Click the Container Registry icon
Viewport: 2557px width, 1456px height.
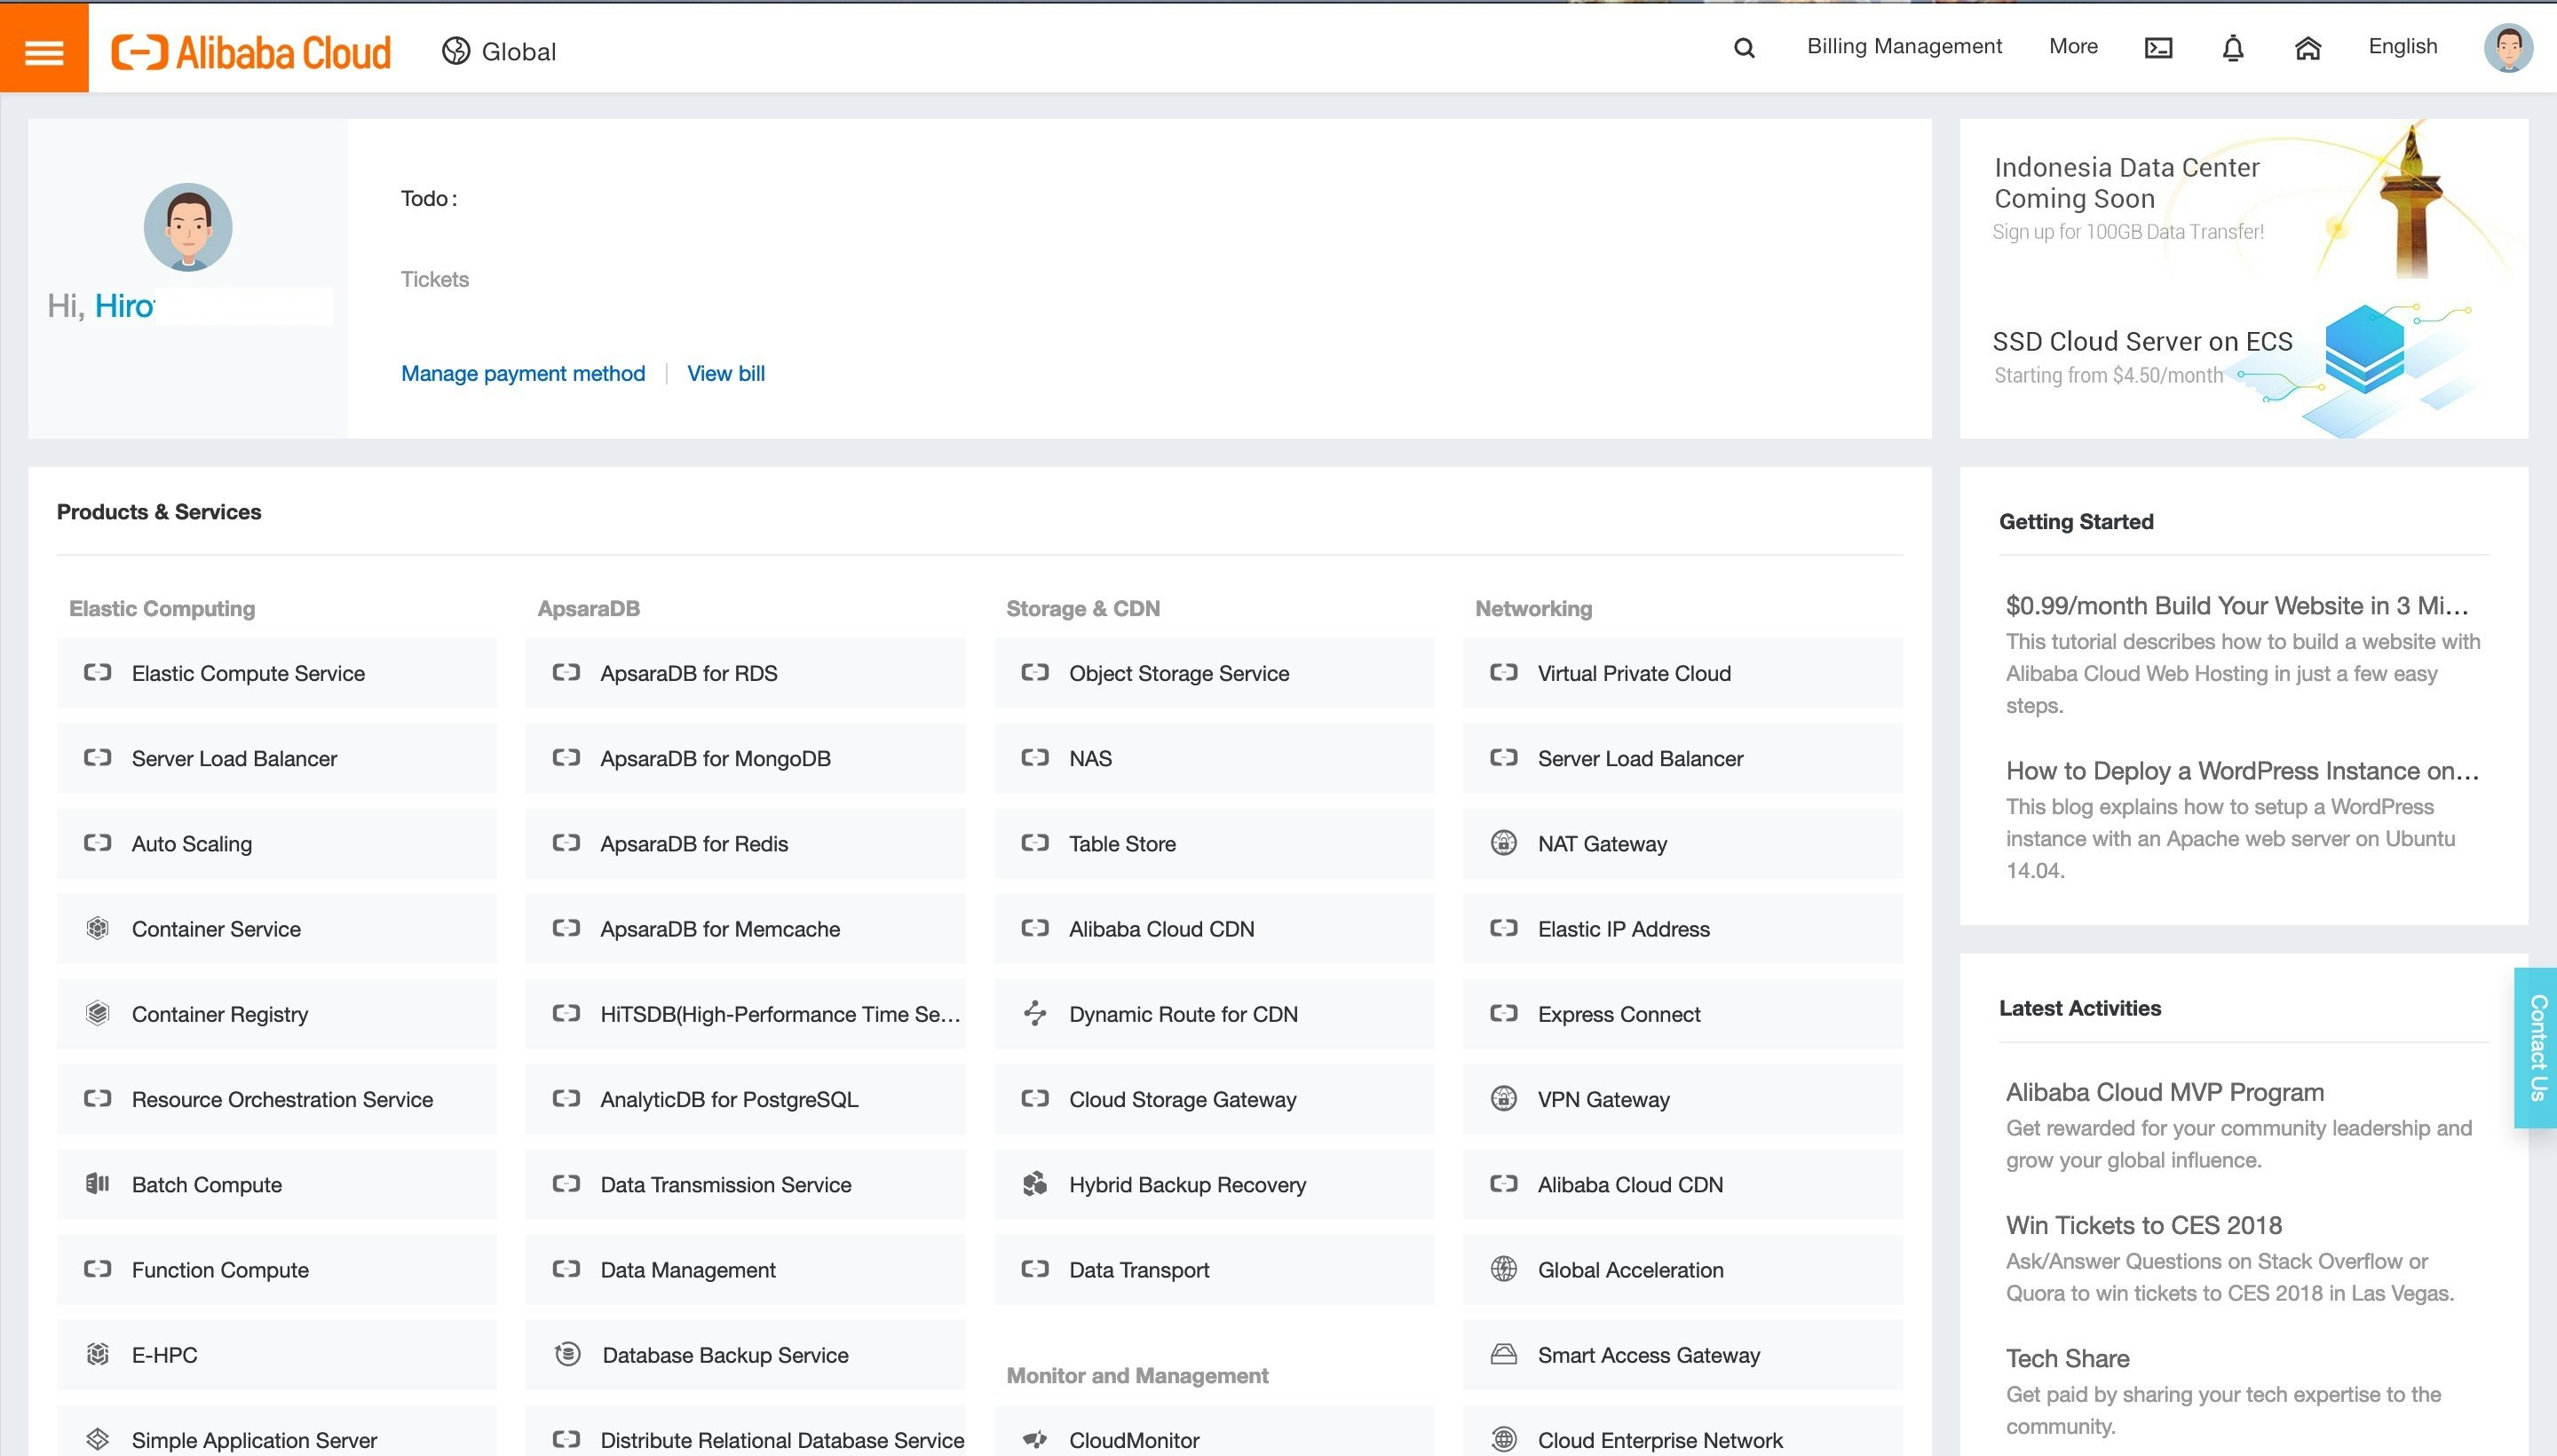[x=97, y=1013]
